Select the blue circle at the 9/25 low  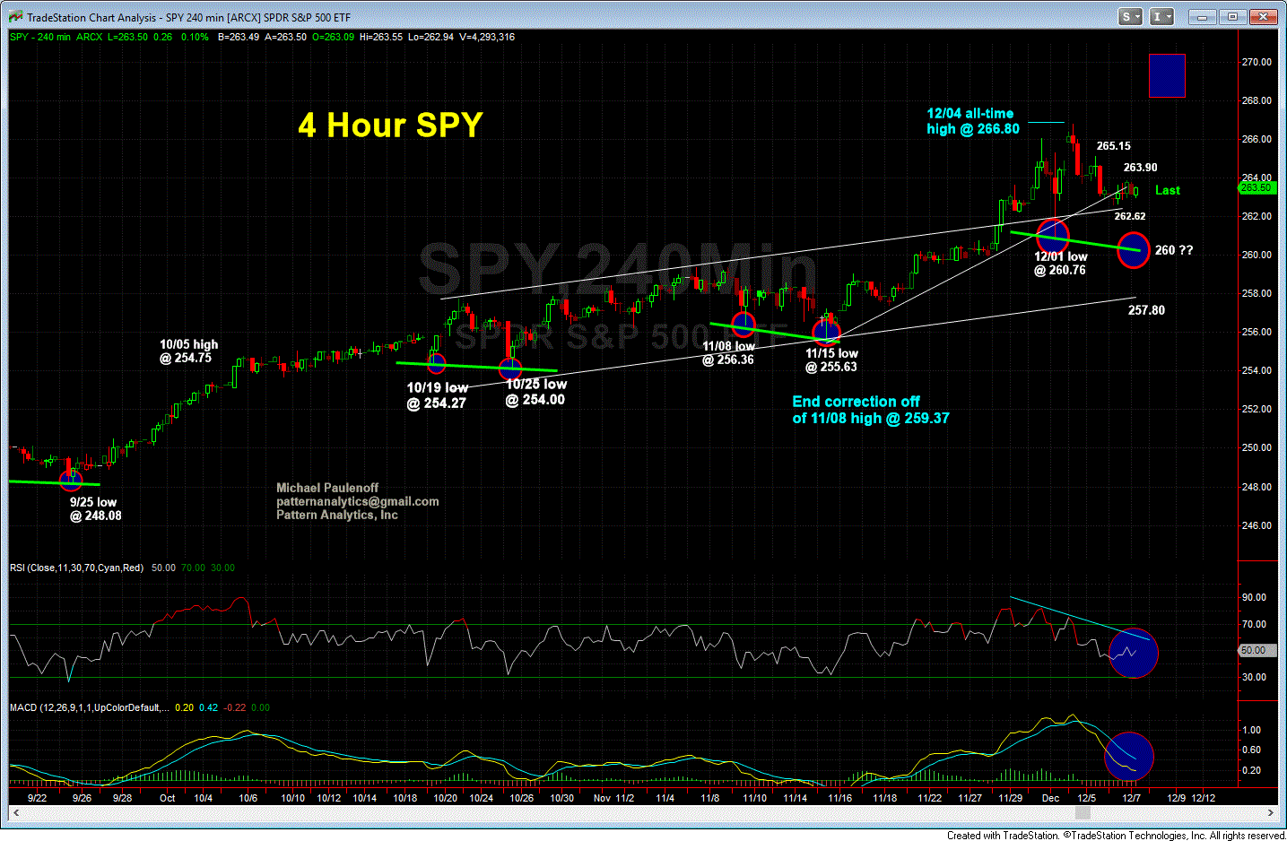click(70, 481)
